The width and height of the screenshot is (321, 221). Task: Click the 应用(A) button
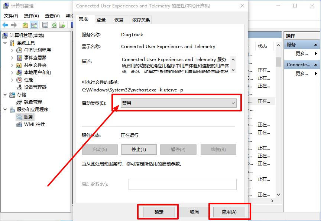[229, 212]
